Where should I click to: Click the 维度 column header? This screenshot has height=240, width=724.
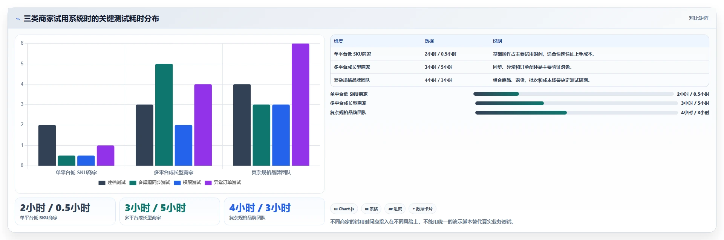click(338, 41)
